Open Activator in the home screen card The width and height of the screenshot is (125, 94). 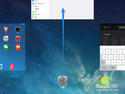[x=18, y=29]
